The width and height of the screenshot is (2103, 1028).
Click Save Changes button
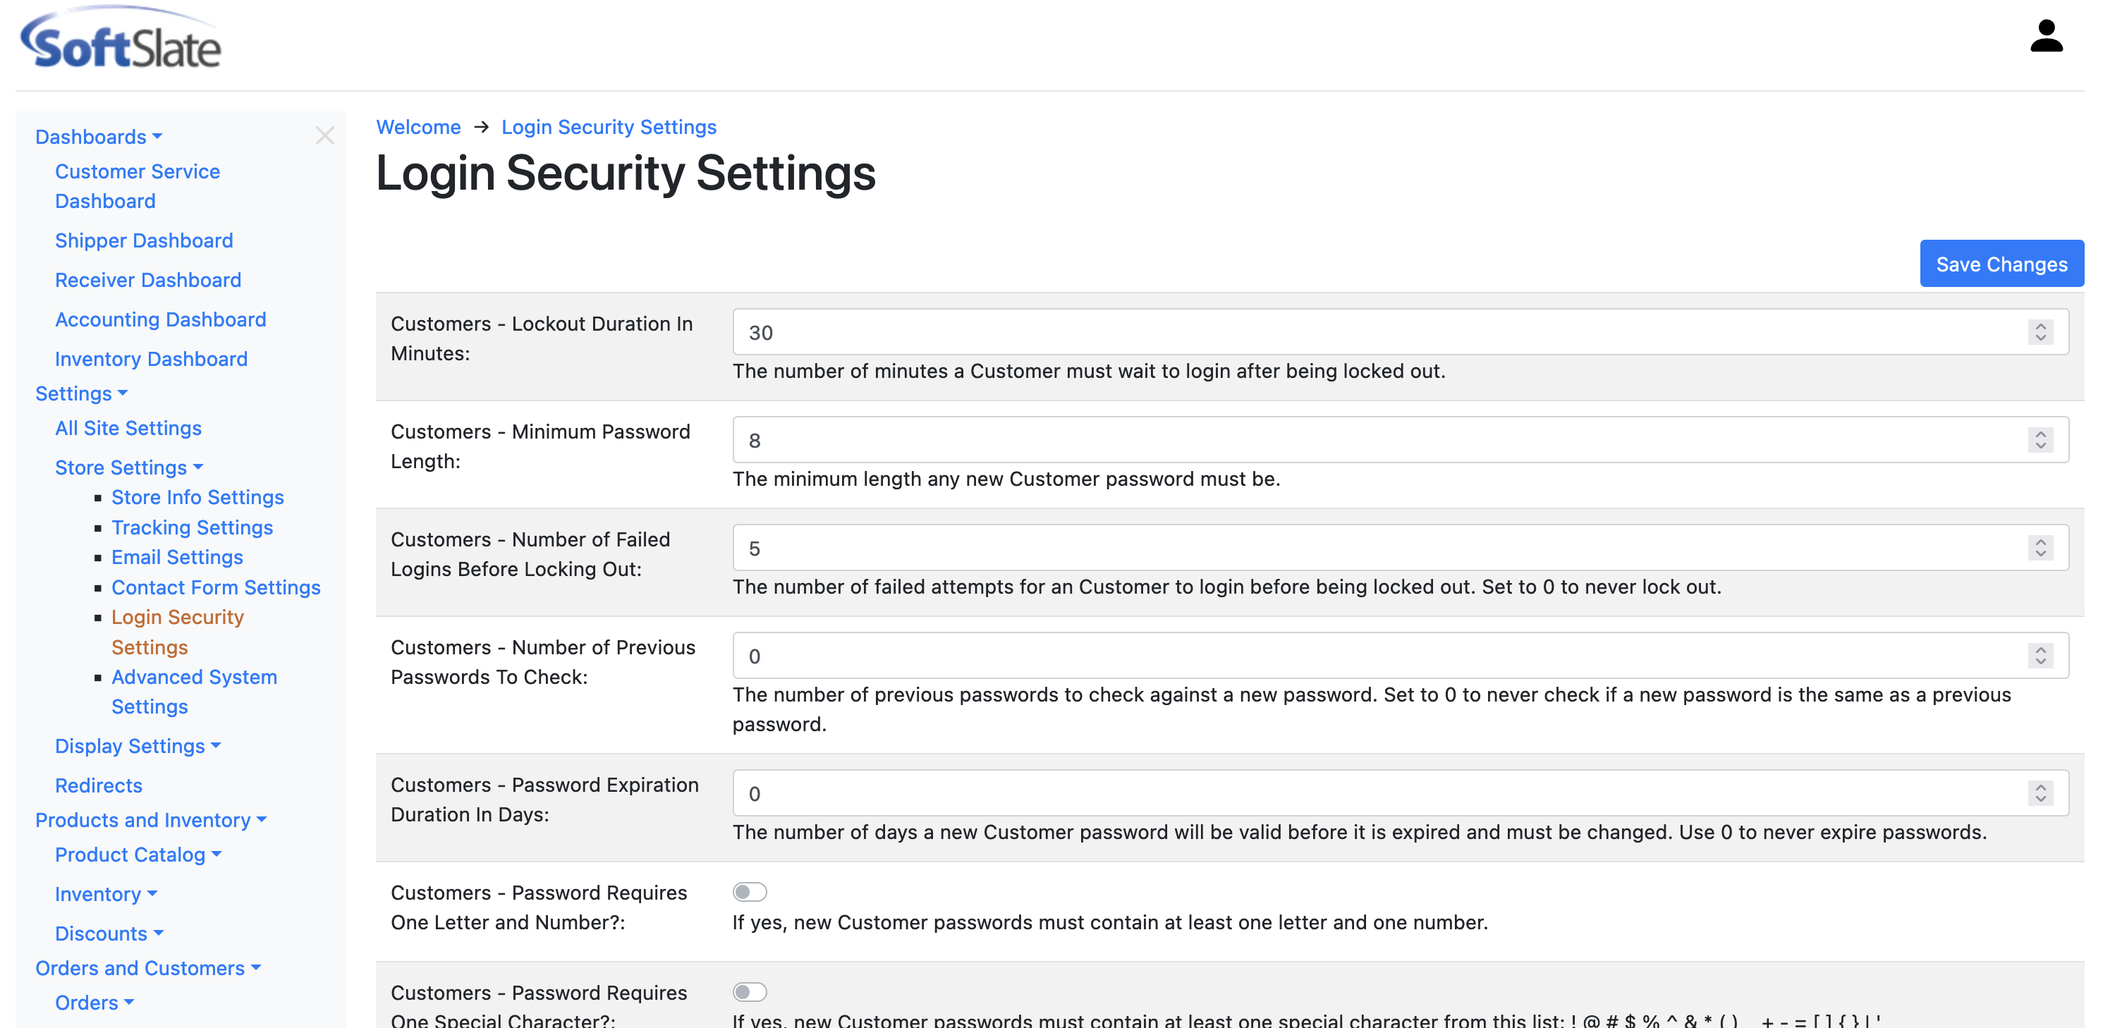coord(2001,264)
